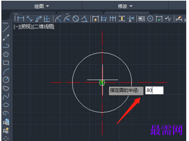Select the Radius dimension tool
189x141 pixels.
(58, 19)
